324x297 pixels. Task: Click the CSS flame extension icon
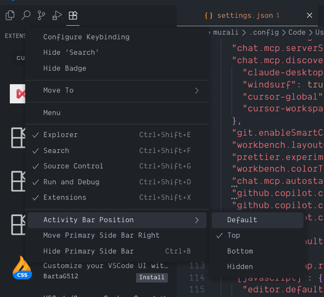pyautogui.click(x=22, y=268)
